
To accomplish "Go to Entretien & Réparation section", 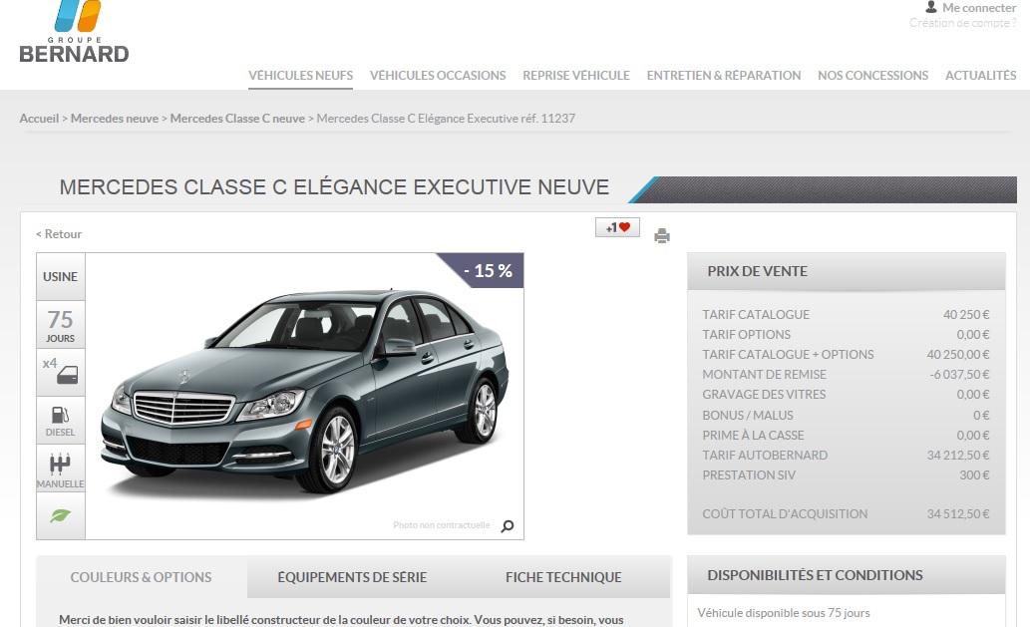I will (723, 75).
